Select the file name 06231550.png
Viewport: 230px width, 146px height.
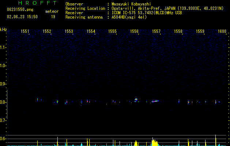(x=20, y=9)
